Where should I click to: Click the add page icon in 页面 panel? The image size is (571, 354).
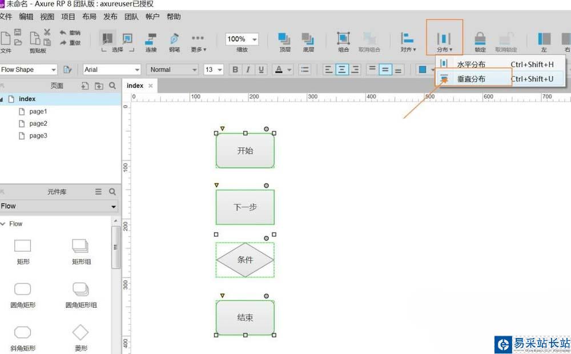(85, 86)
